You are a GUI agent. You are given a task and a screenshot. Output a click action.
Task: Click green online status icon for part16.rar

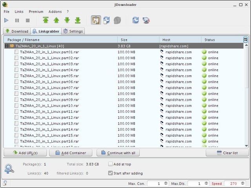204,141
